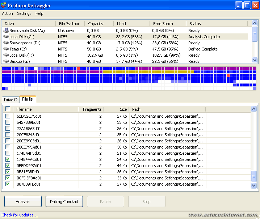Click the disabled Stop button
Viewport: 260px width, 219px height.
tap(147, 201)
